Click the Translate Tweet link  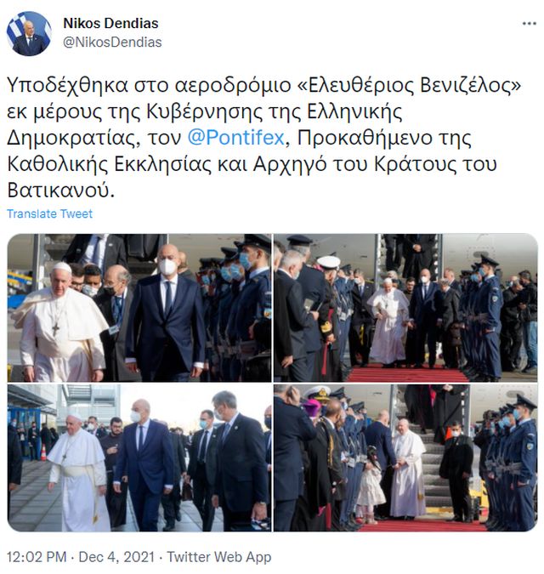click(x=50, y=213)
